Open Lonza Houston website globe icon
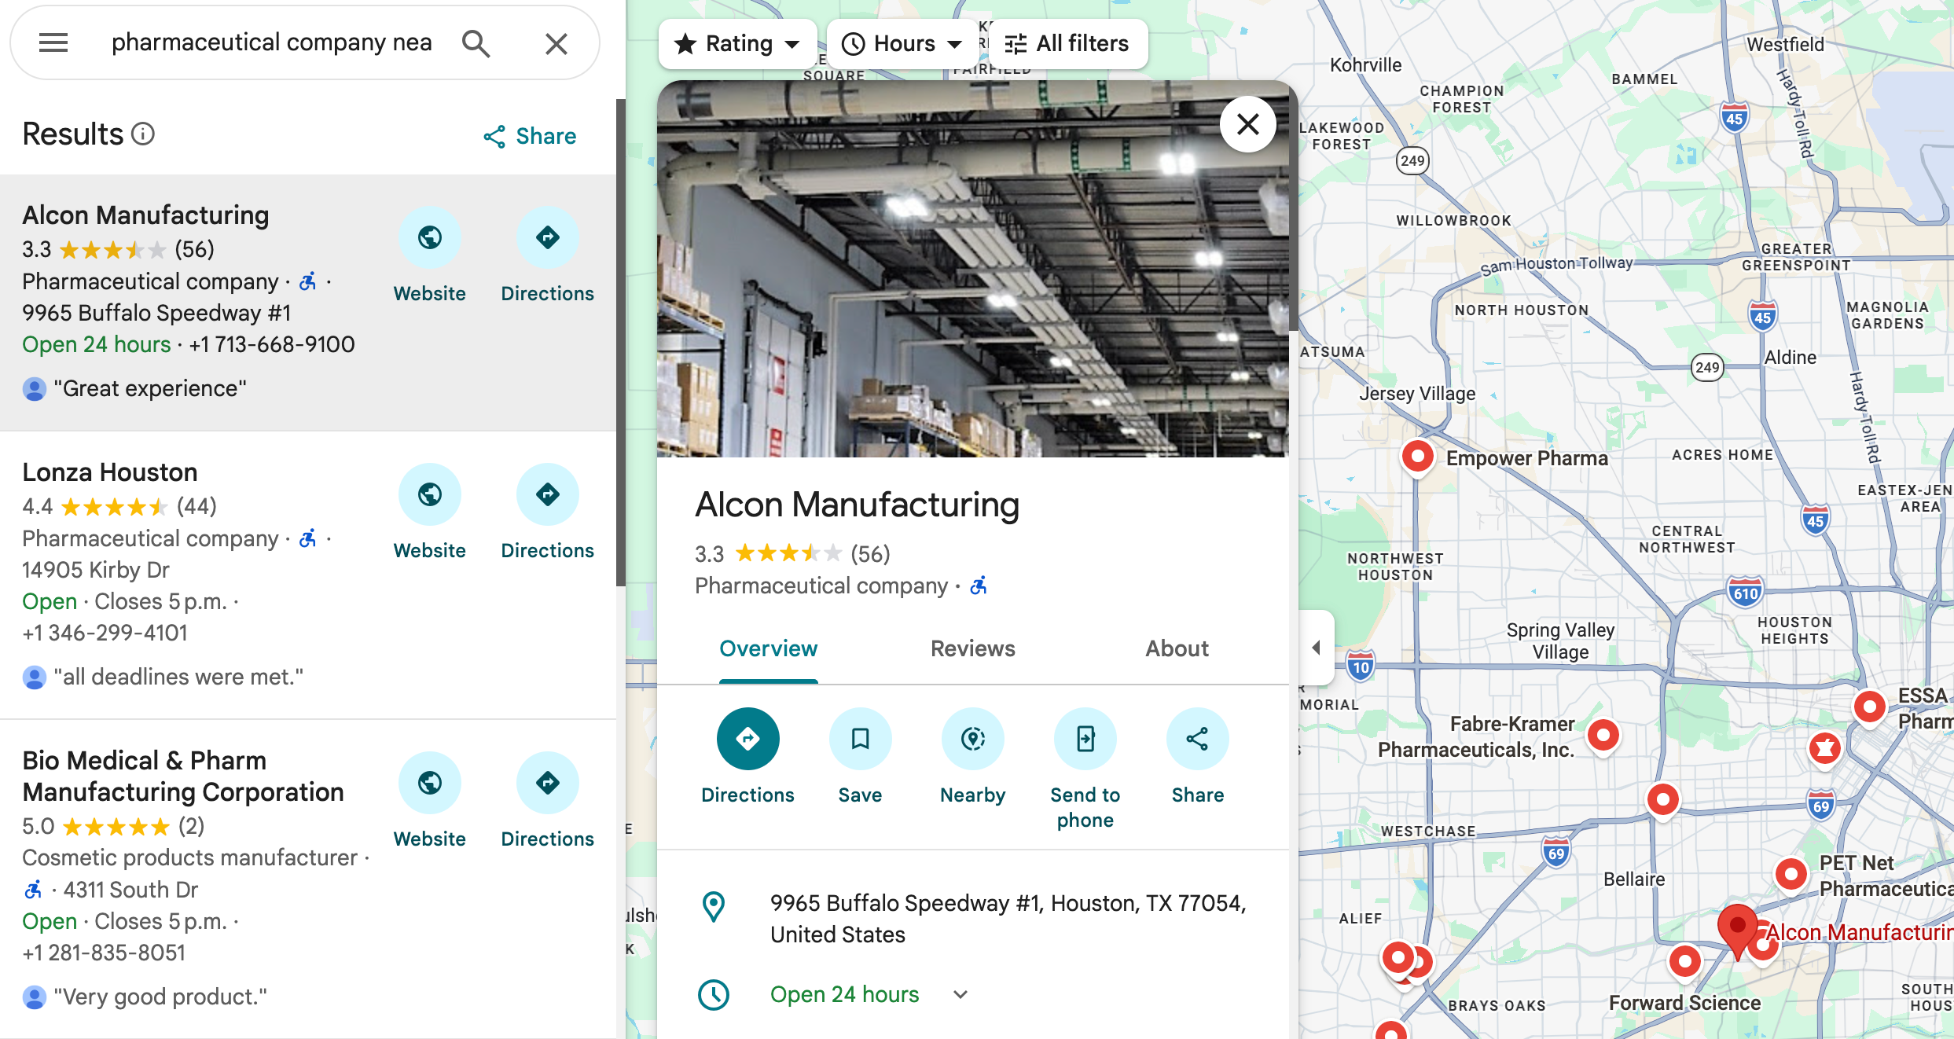 coord(429,494)
